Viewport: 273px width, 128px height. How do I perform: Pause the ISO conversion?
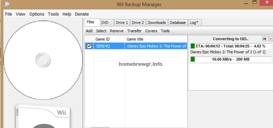(264, 39)
